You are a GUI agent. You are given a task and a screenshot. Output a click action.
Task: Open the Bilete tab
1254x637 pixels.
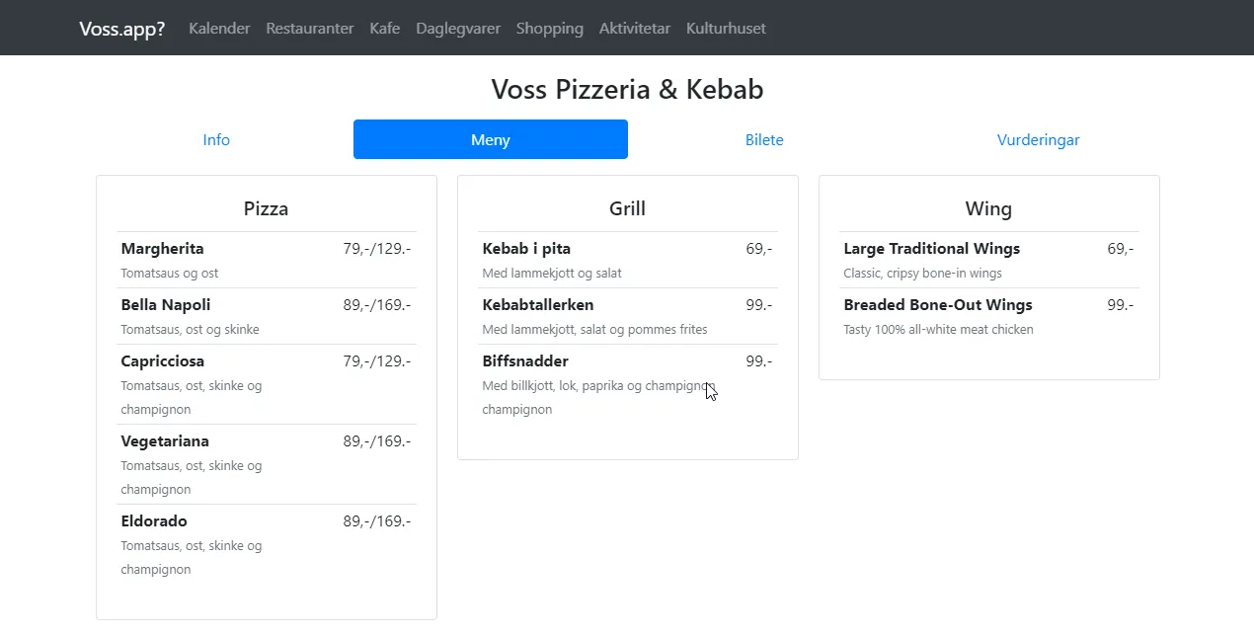click(x=764, y=140)
